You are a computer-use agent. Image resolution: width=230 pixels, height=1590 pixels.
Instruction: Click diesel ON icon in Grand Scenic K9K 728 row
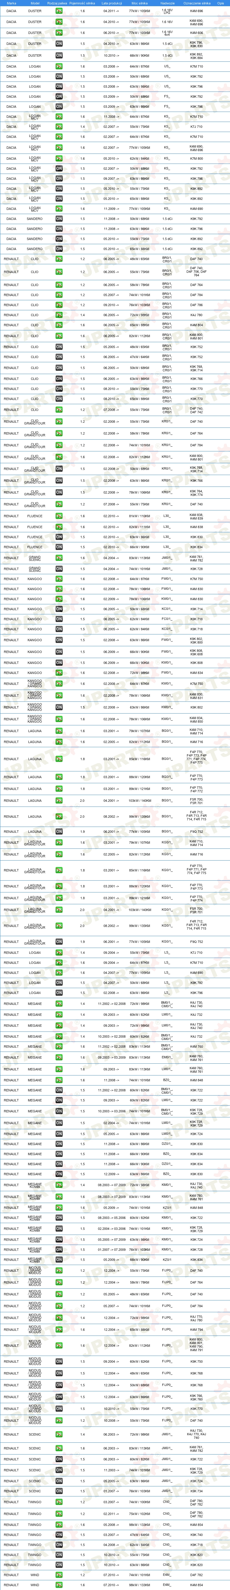pyautogui.click(x=59, y=569)
